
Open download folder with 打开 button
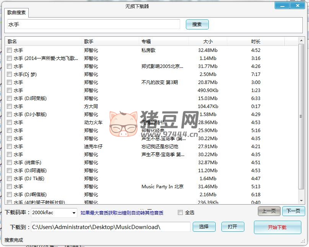[233, 227]
